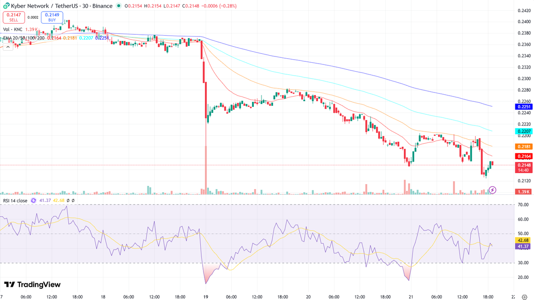Open chart settings gear in bottom-right corner
The width and height of the screenshot is (534, 302).
524,297
